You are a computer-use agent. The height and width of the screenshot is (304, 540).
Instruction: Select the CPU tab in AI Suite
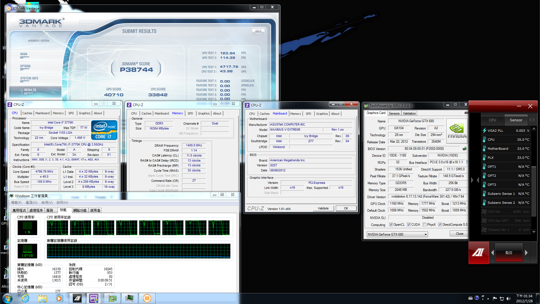pos(492,120)
